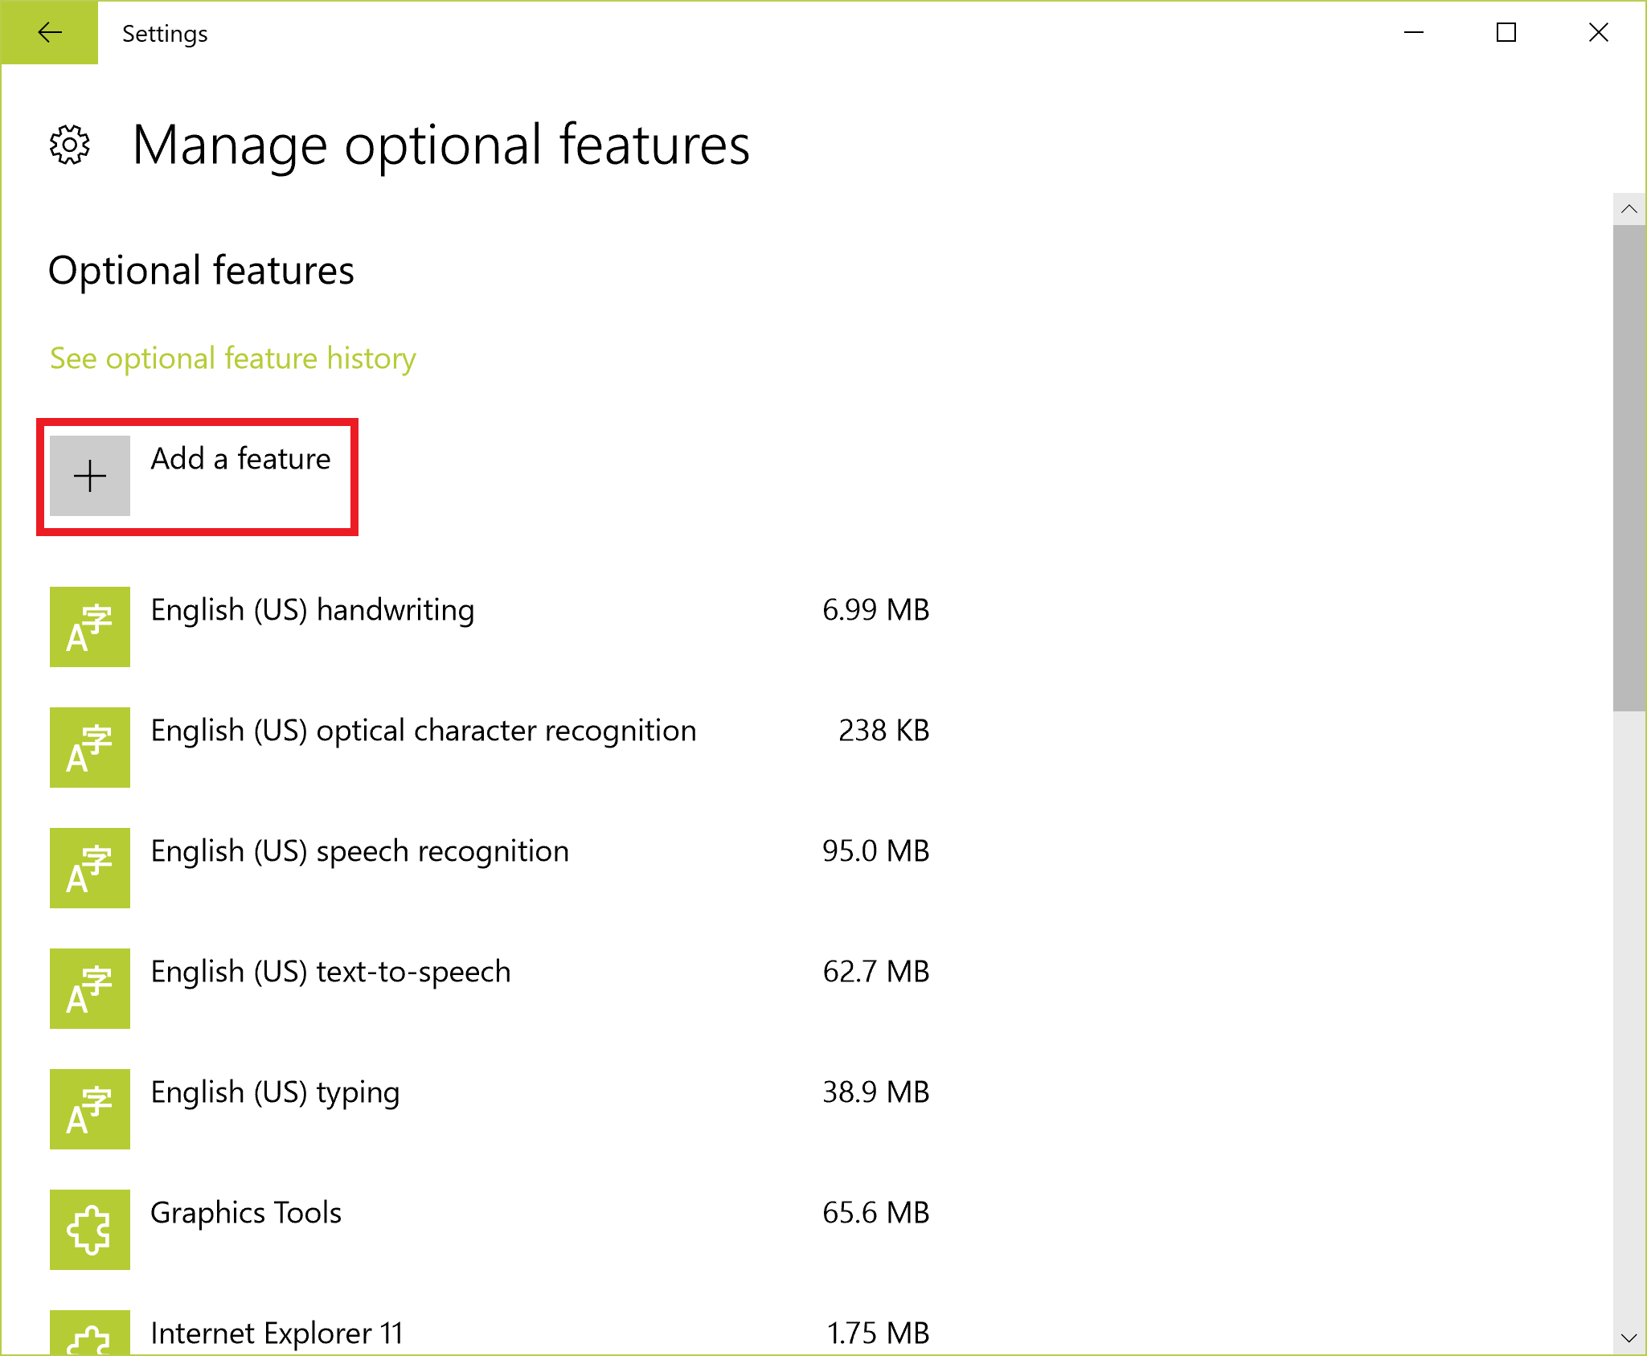Click the scrollbar down arrow
1647x1356 pixels.
(x=1629, y=1338)
